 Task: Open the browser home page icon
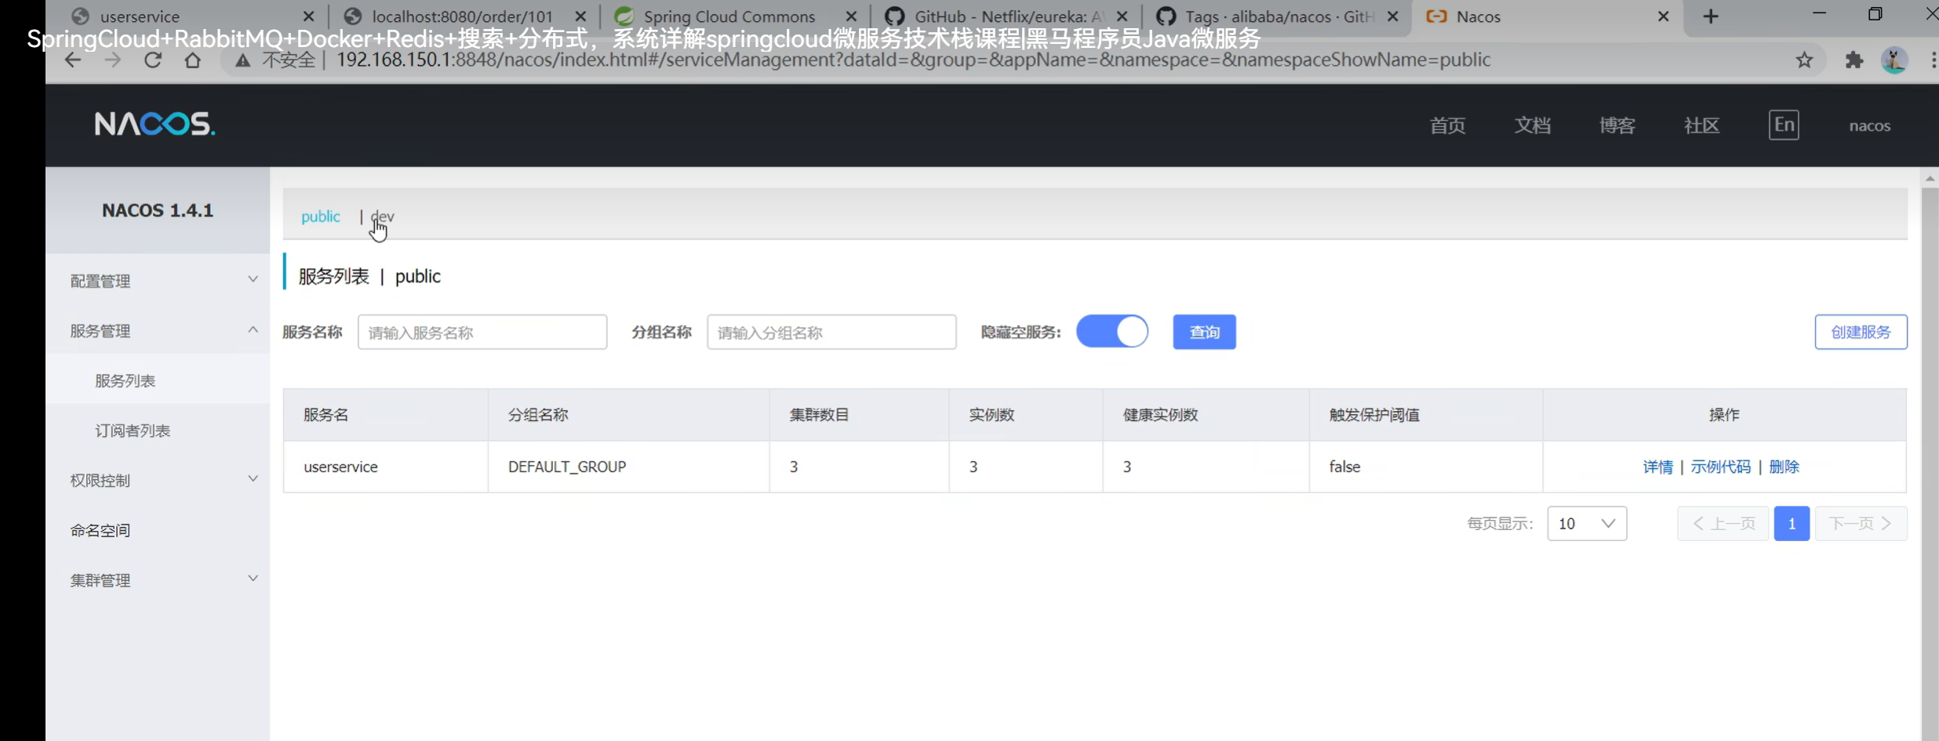192,60
